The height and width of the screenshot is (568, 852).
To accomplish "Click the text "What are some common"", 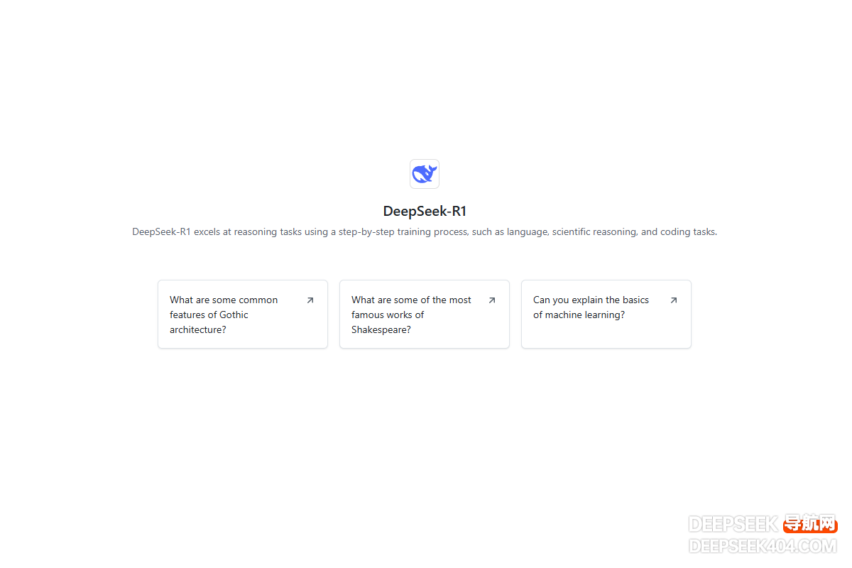I will (x=224, y=300).
